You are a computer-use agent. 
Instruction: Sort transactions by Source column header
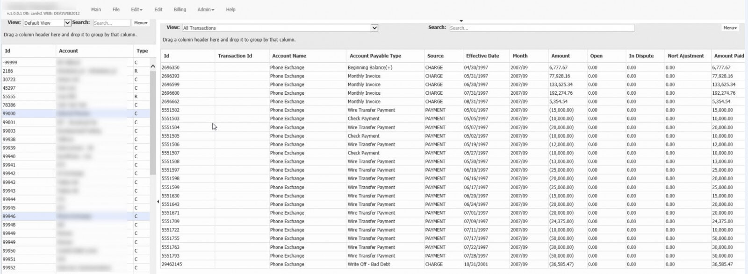point(443,56)
